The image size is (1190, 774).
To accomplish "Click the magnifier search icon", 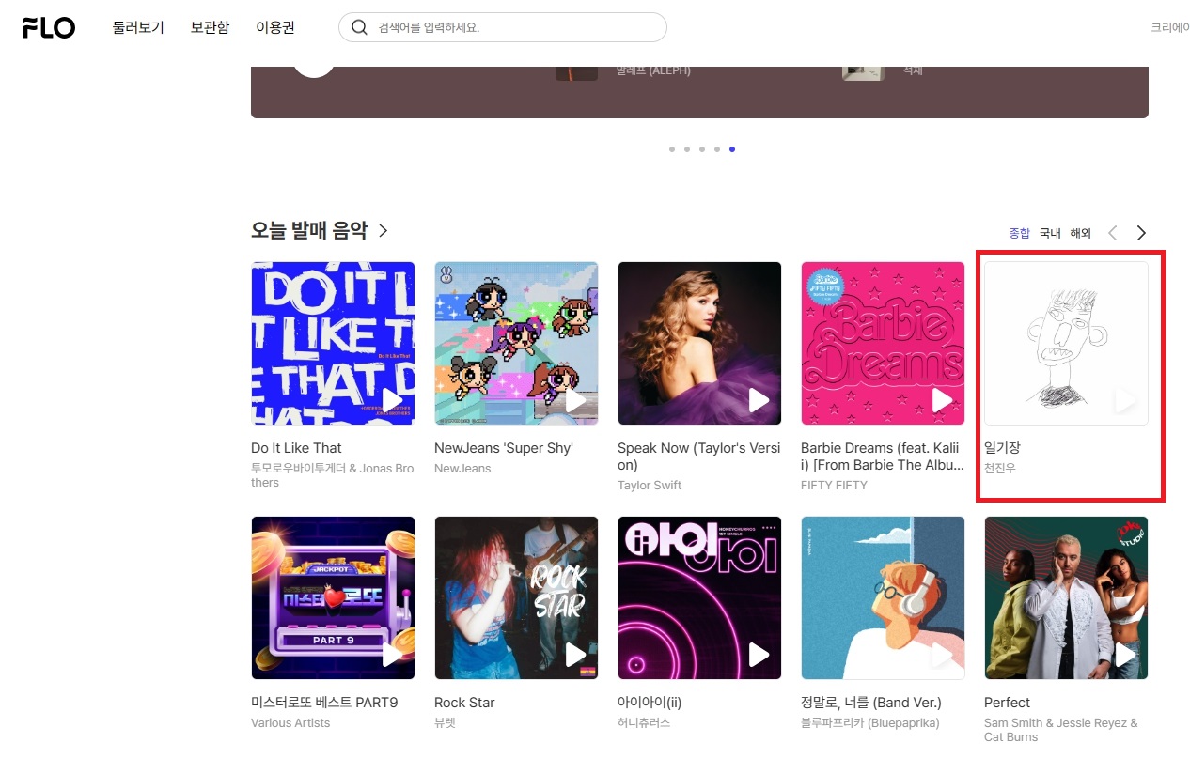I will coord(359,27).
